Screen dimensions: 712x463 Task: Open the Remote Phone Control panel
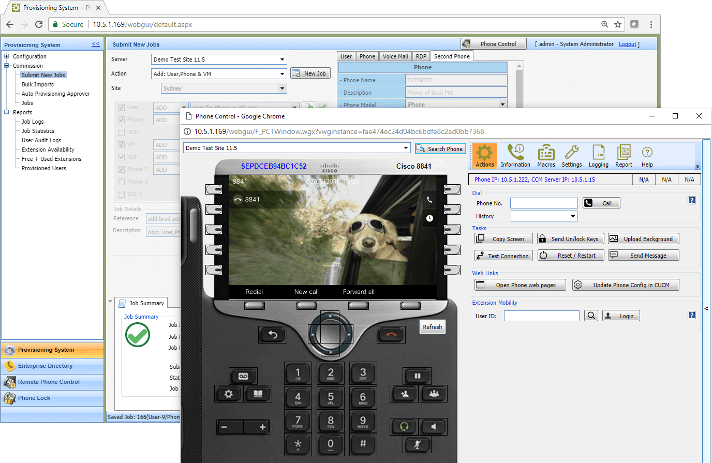(x=52, y=382)
